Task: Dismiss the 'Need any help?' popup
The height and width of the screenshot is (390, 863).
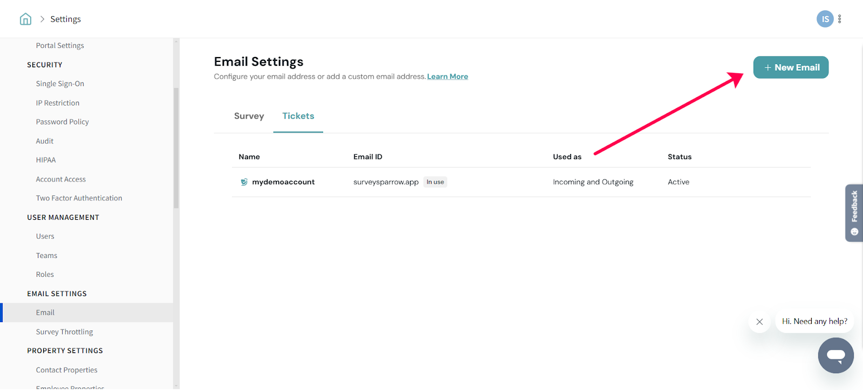Action: point(759,322)
